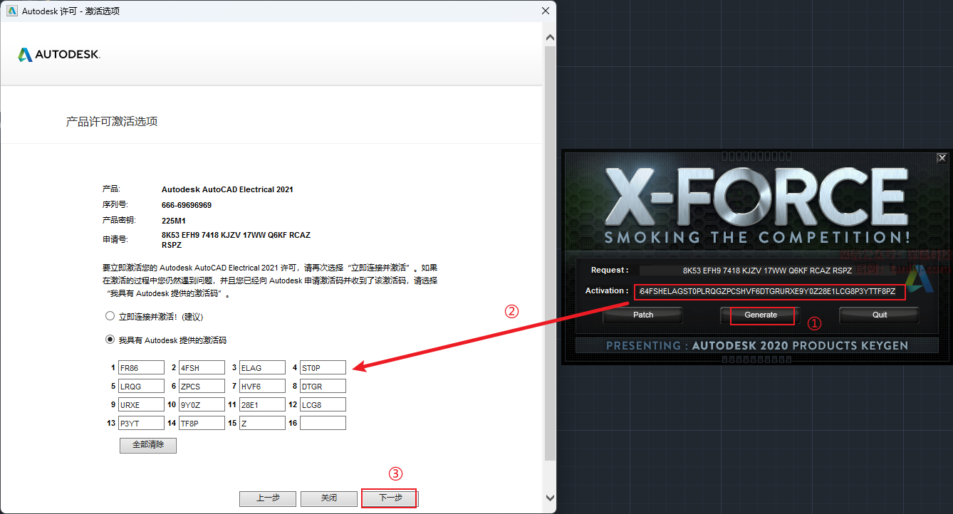The image size is (953, 514).
Task: Click the request code text beside 申请号
Action: [x=236, y=240]
